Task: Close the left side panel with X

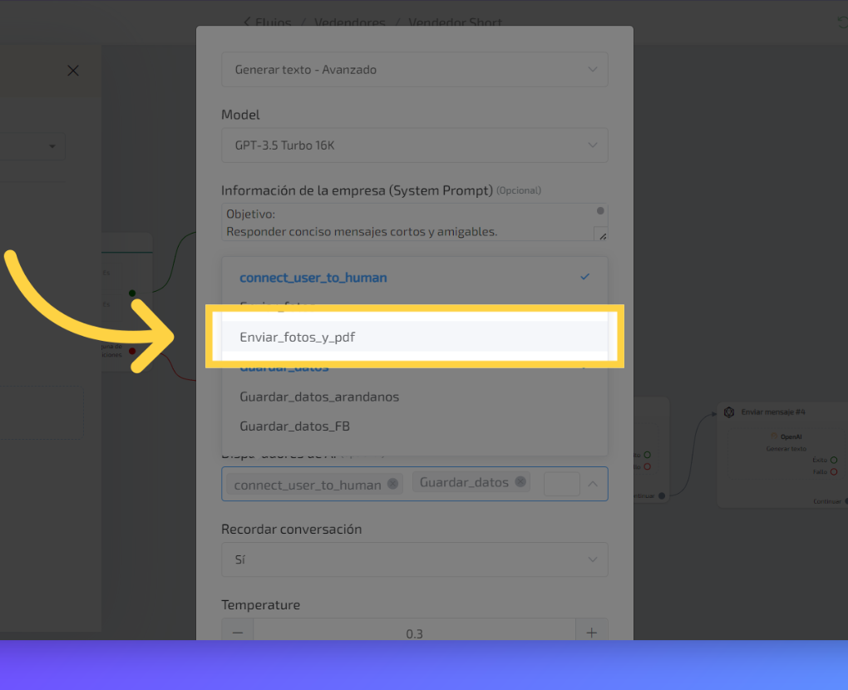Action: [73, 71]
